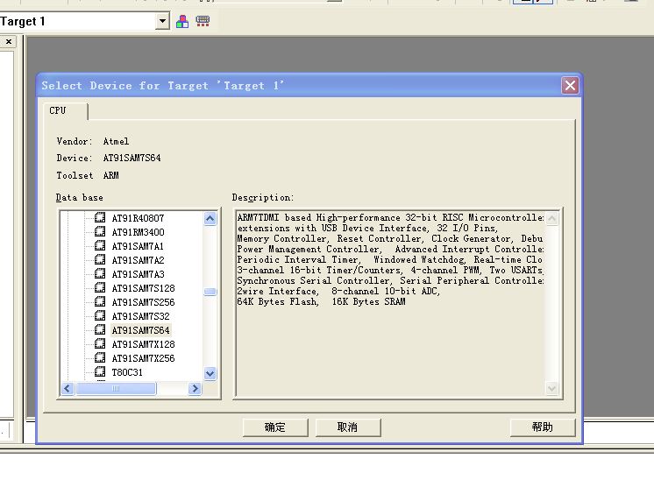Select device AT91SAM7A2
This screenshot has width=654, height=494.
coord(138,260)
